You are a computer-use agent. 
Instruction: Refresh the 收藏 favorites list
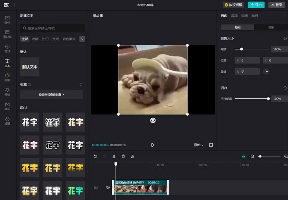pos(81,84)
